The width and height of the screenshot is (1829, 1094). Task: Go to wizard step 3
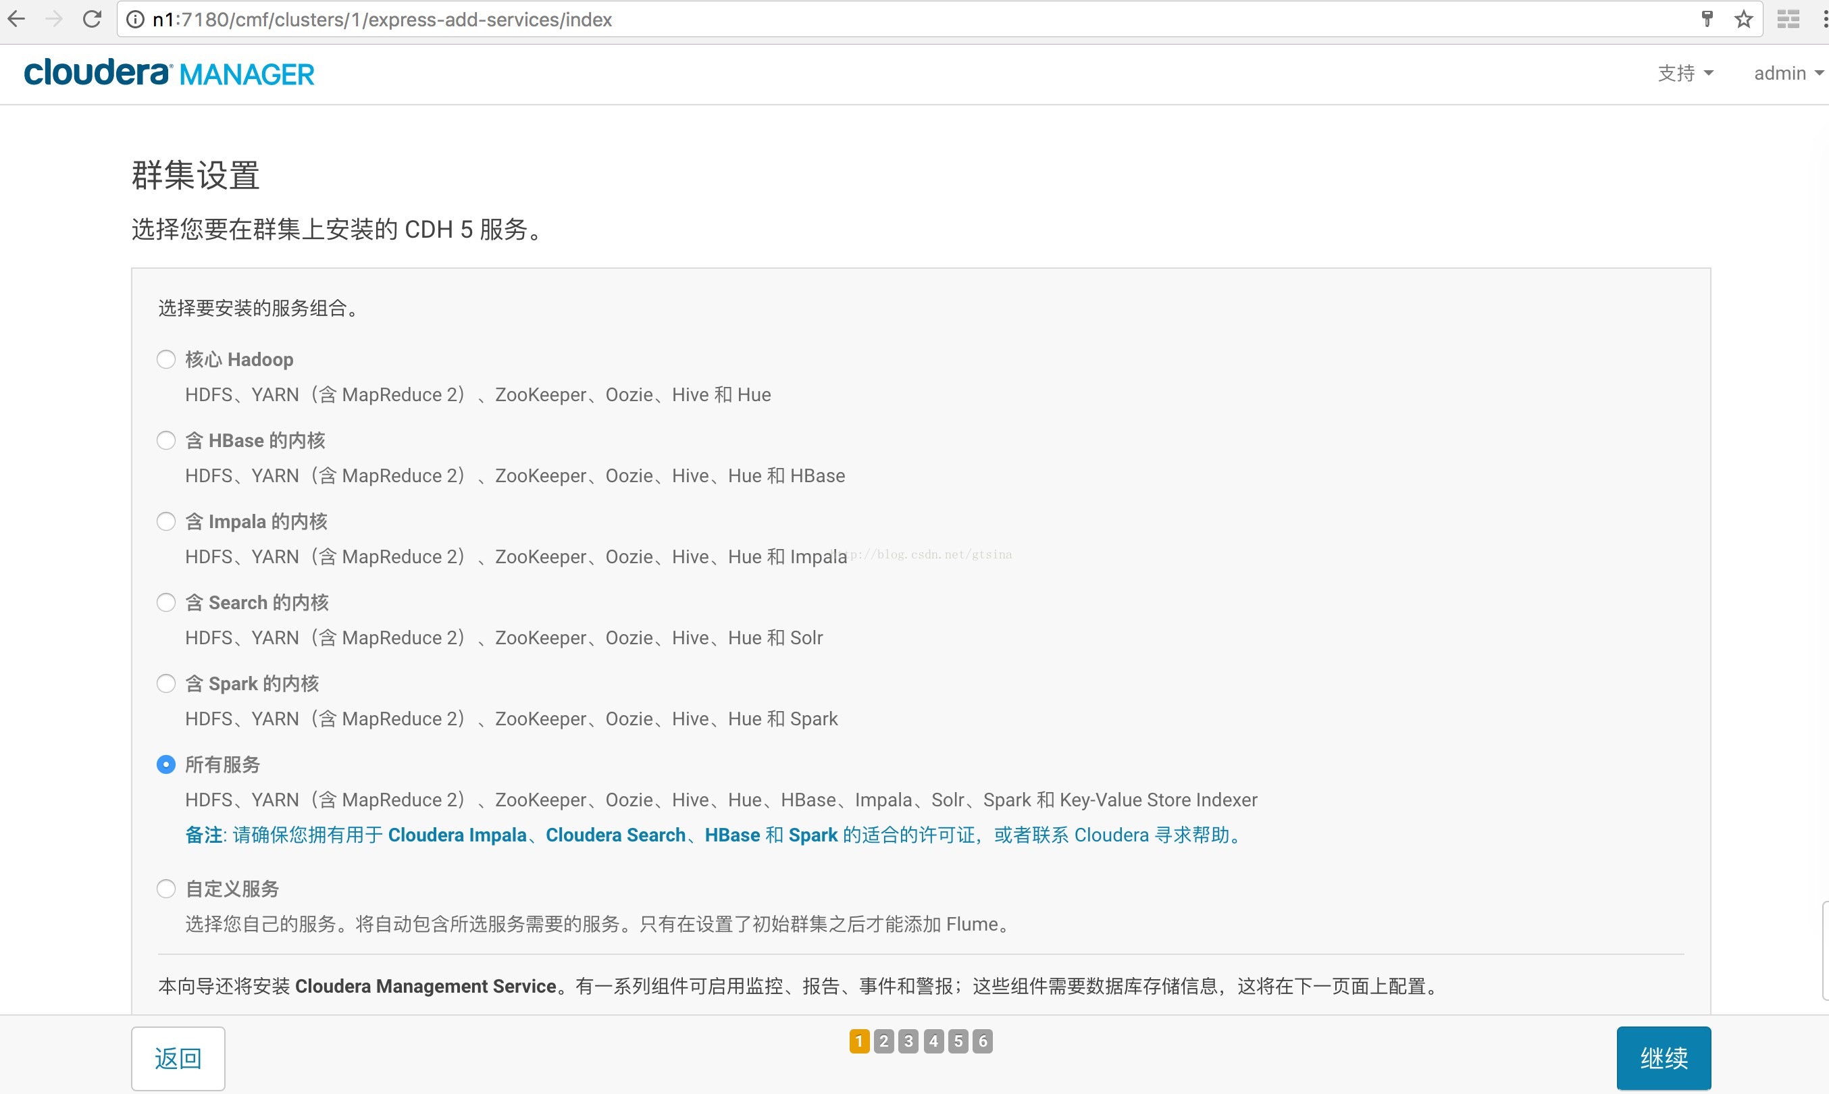tap(908, 1041)
